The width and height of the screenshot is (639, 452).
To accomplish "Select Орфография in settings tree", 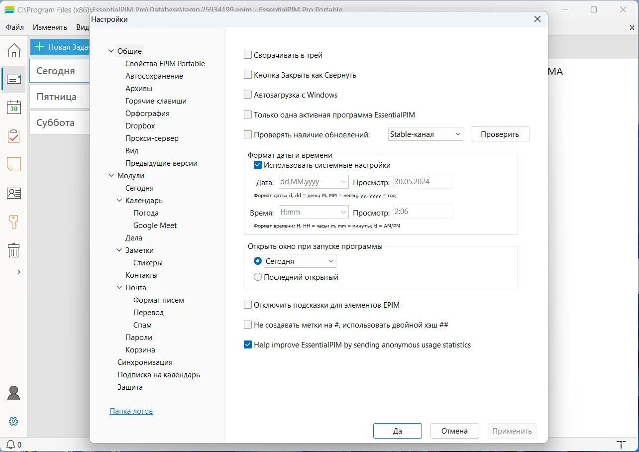I will coord(147,113).
